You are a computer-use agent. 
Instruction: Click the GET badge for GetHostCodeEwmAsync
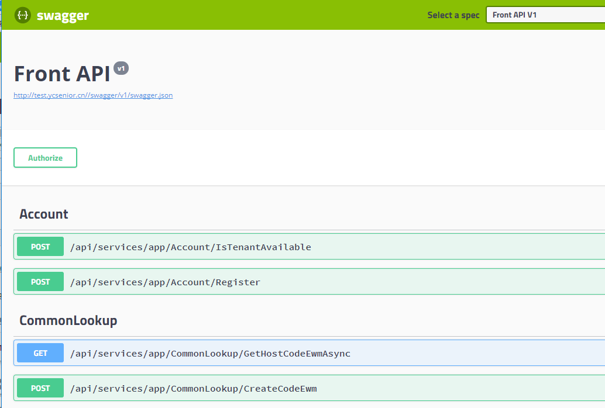click(40, 353)
